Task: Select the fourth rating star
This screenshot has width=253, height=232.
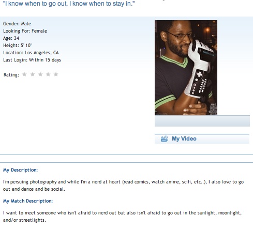Action: coord(48,74)
